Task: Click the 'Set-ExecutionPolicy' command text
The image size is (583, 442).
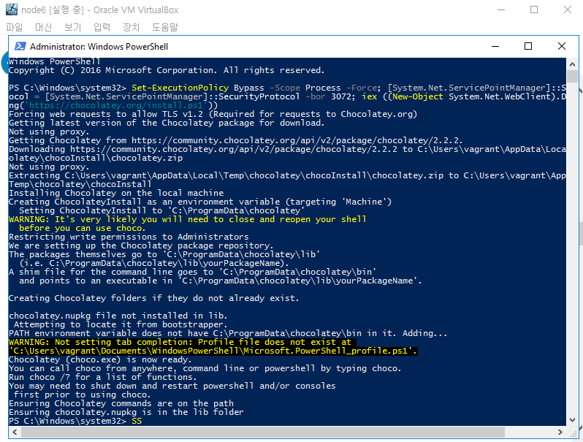Action: [180, 88]
